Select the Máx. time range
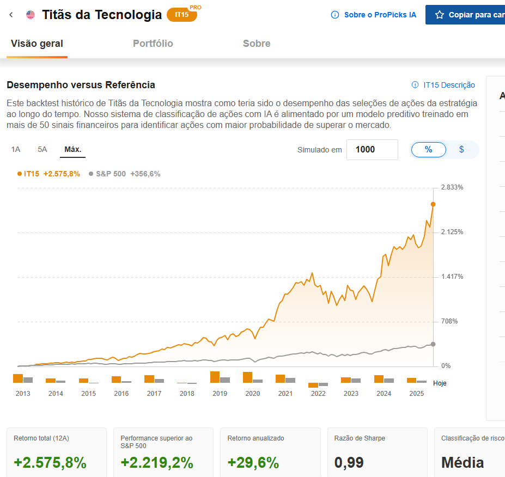 (x=72, y=149)
